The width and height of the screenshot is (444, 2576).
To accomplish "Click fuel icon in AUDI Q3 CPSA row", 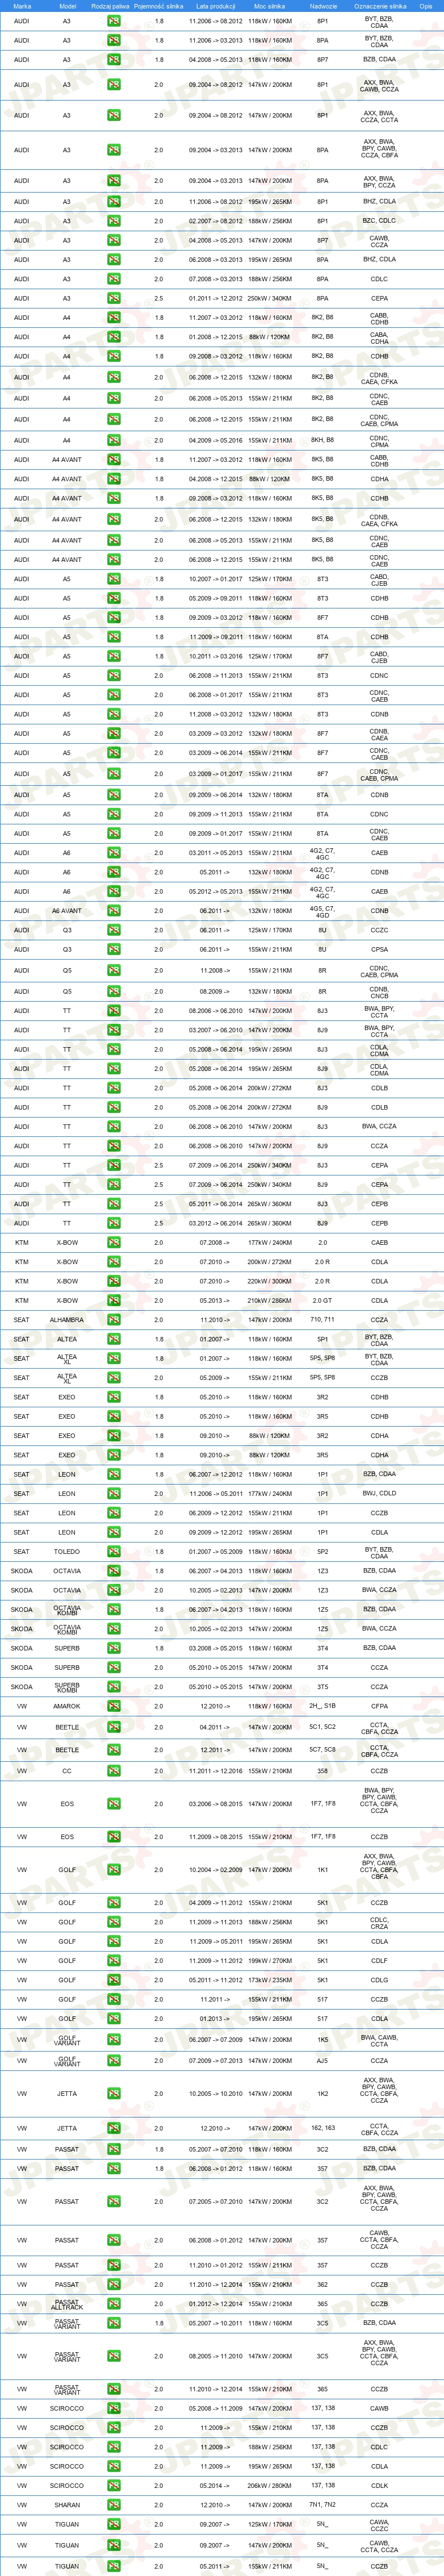I will [114, 949].
